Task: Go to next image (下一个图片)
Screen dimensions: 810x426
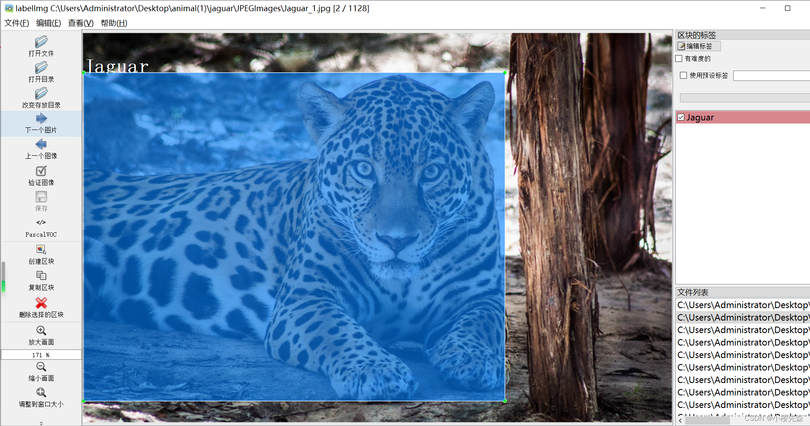Action: (x=41, y=124)
